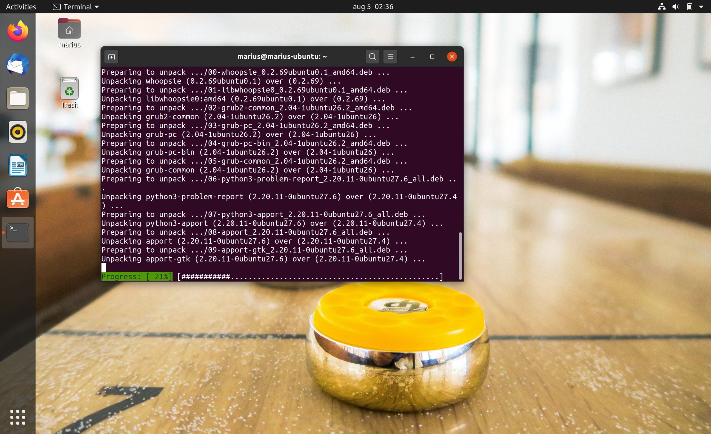Launch Rhythmbox music player
Image resolution: width=711 pixels, height=434 pixels.
(x=18, y=132)
